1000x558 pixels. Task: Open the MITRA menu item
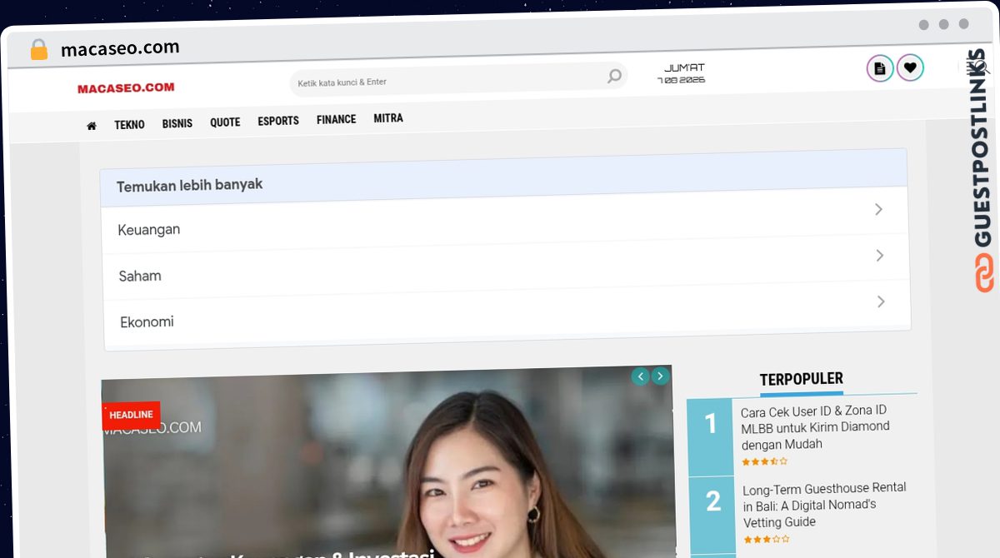(388, 118)
